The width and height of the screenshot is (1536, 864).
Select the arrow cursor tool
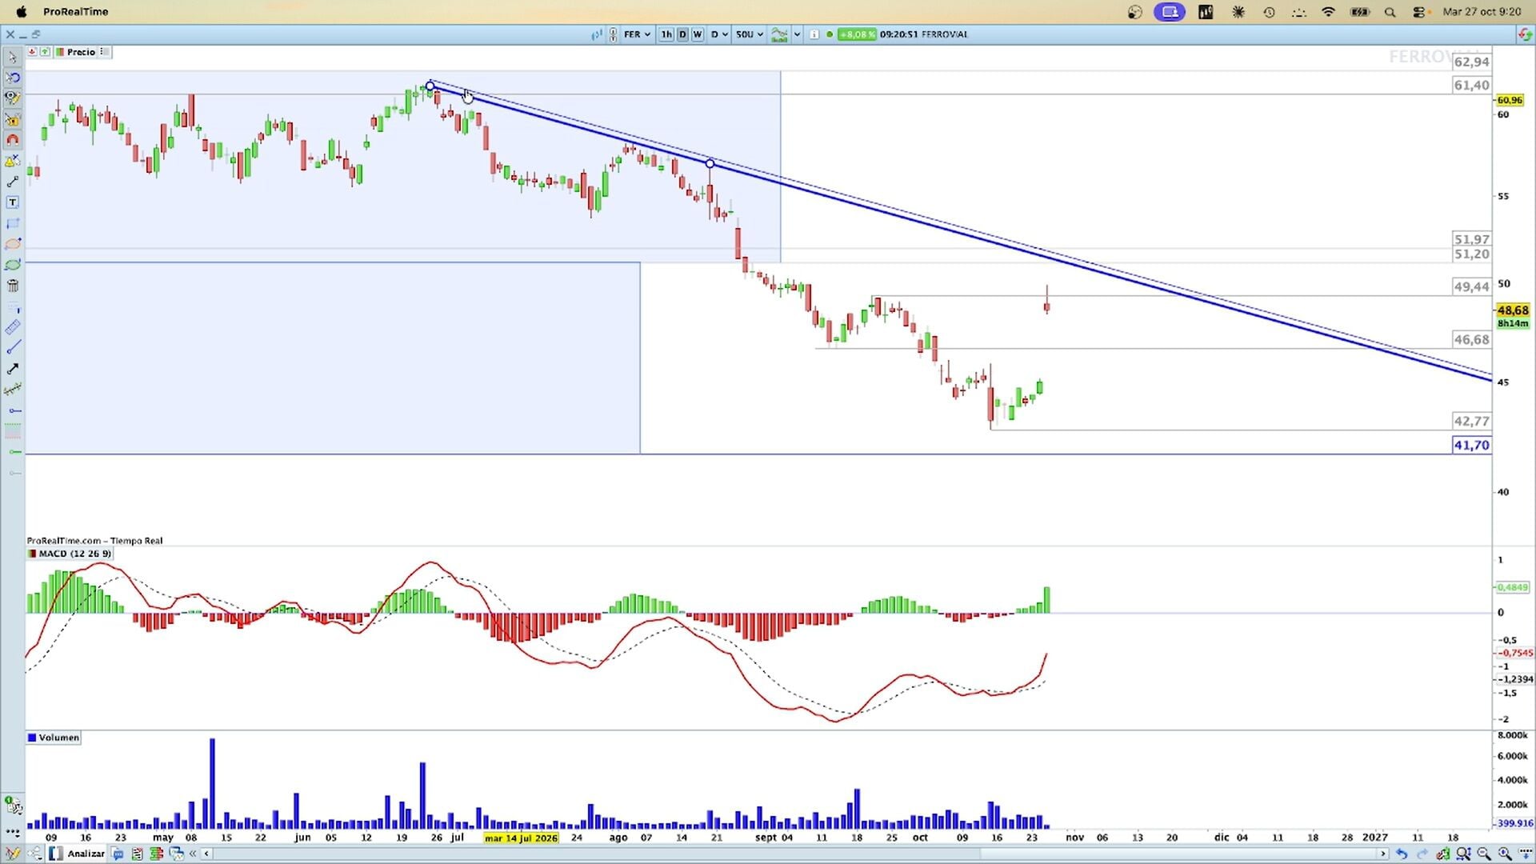coord(12,58)
